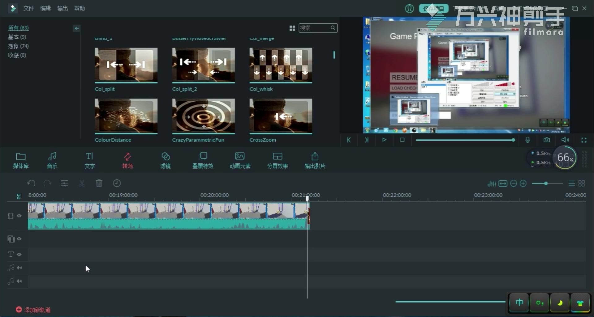594x317 pixels.
Task: Click the preview progress slider
Action: click(x=465, y=140)
